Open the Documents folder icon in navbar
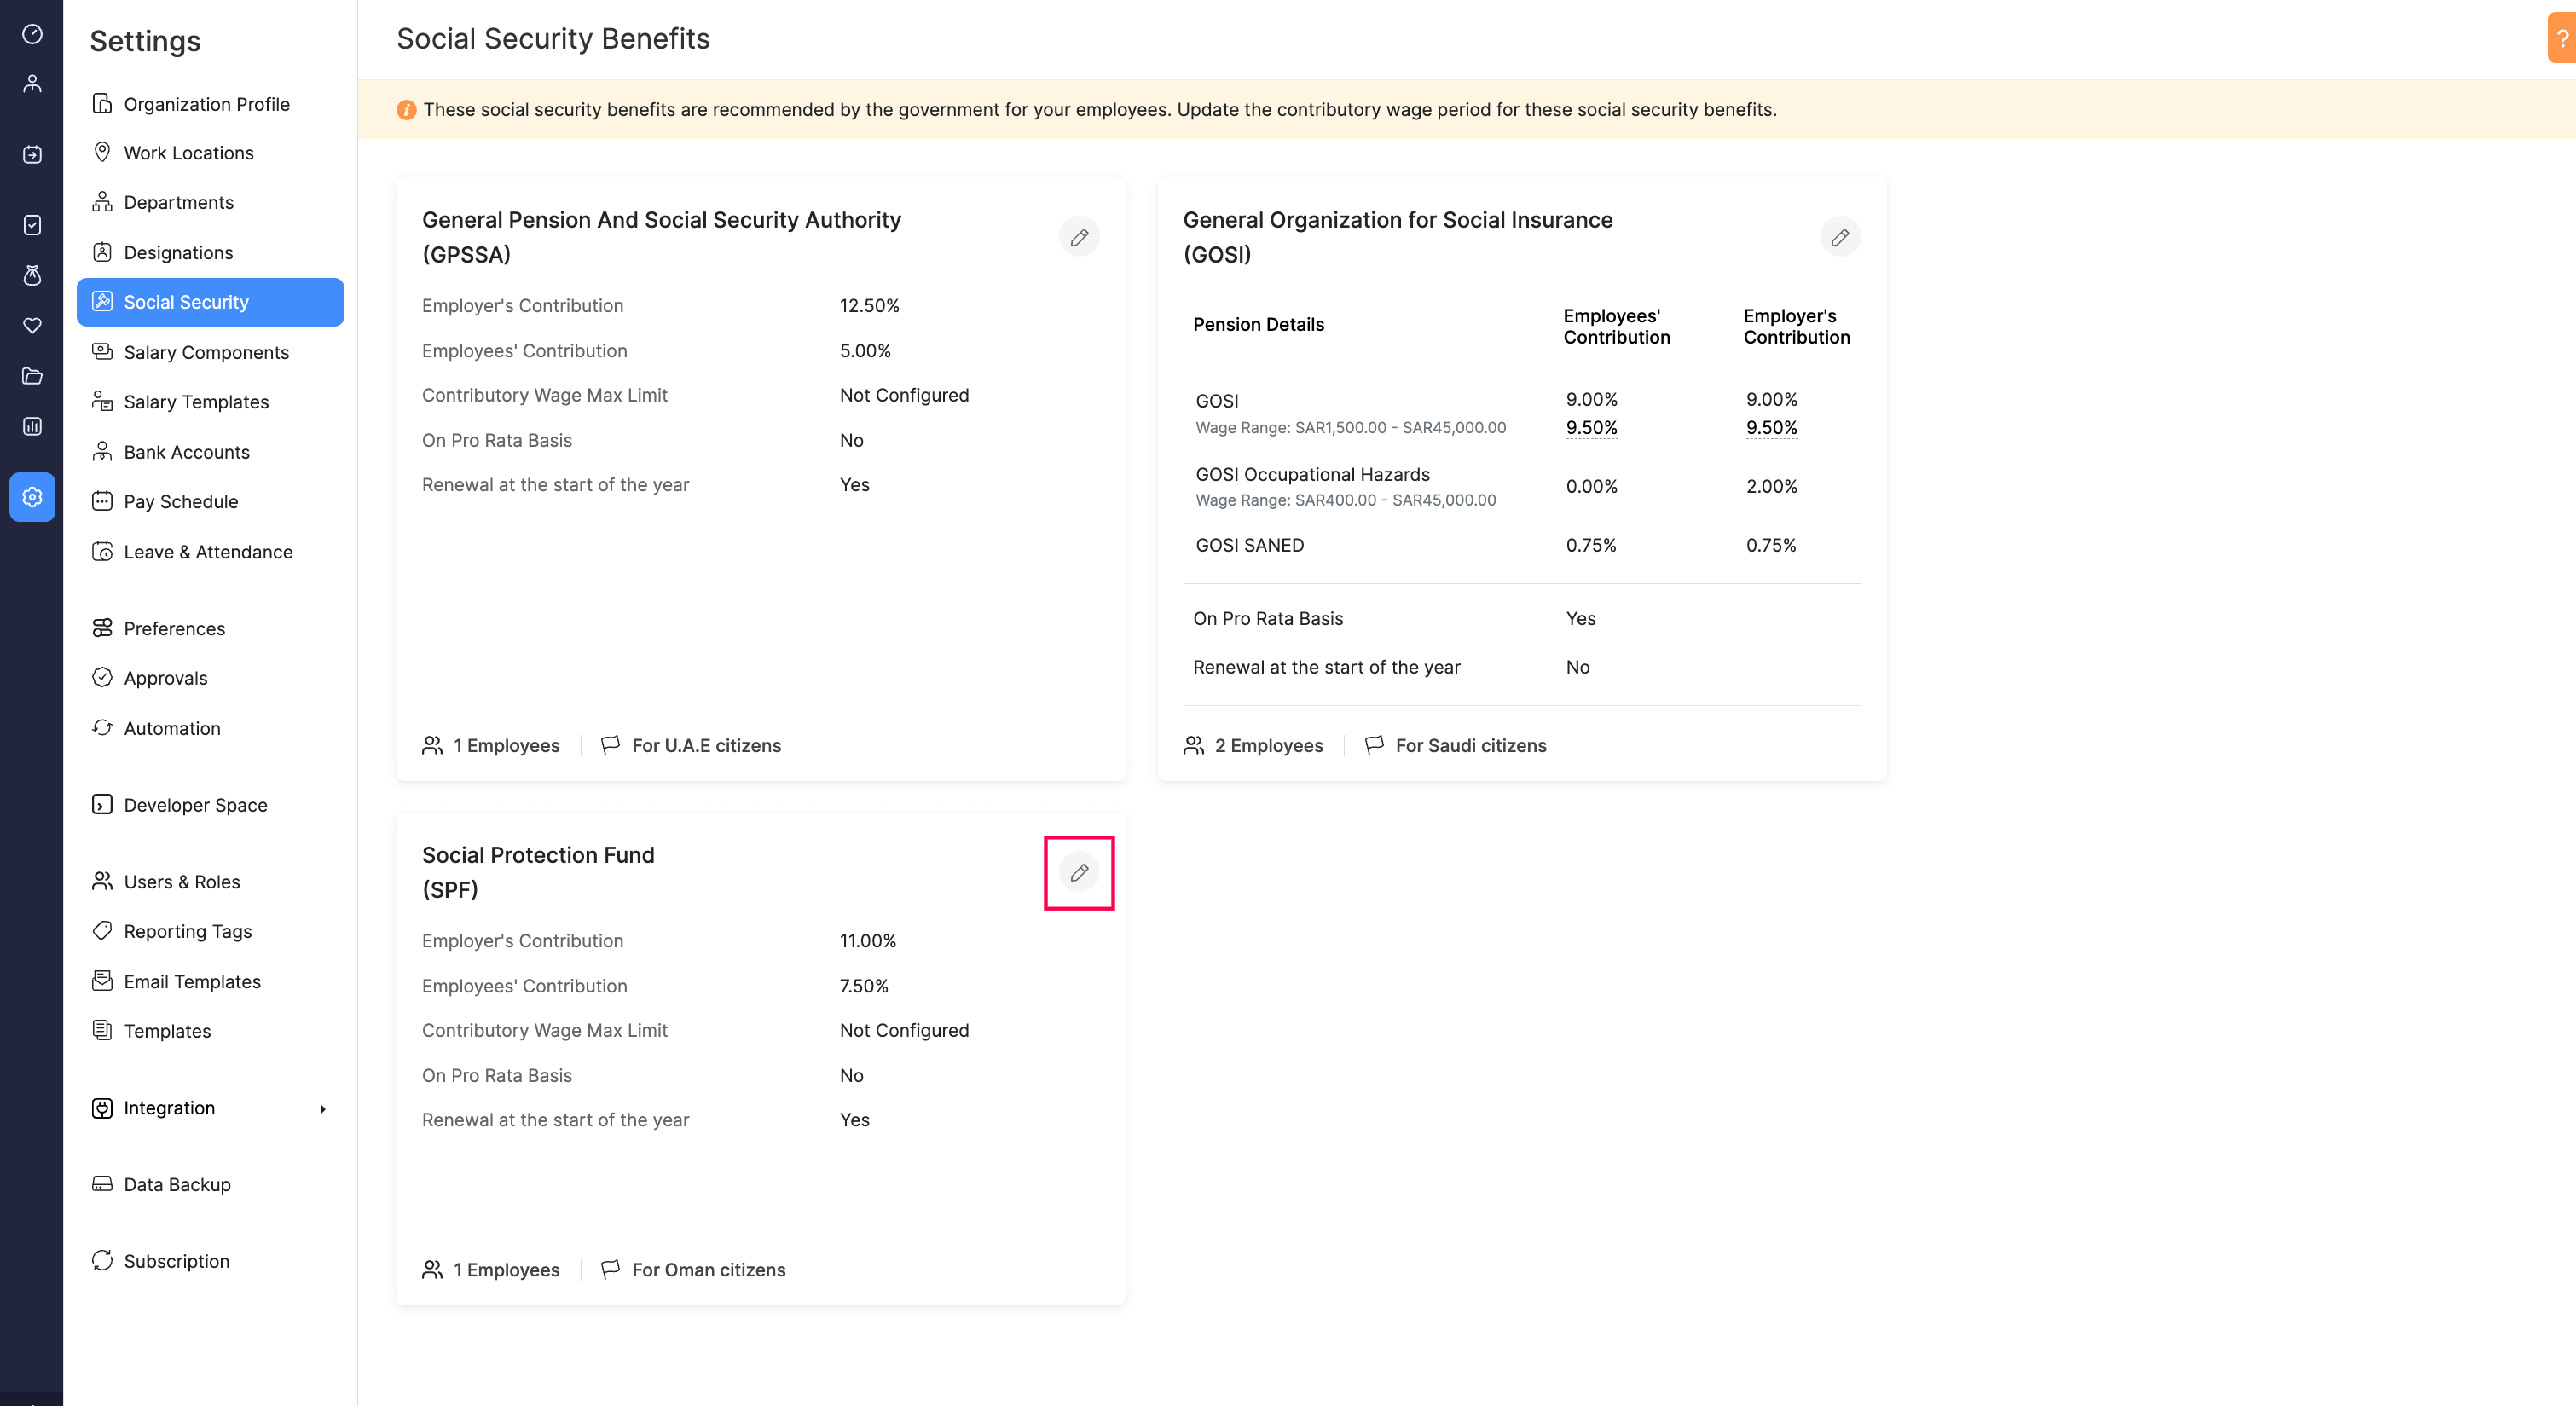The image size is (2576, 1406). point(32,376)
